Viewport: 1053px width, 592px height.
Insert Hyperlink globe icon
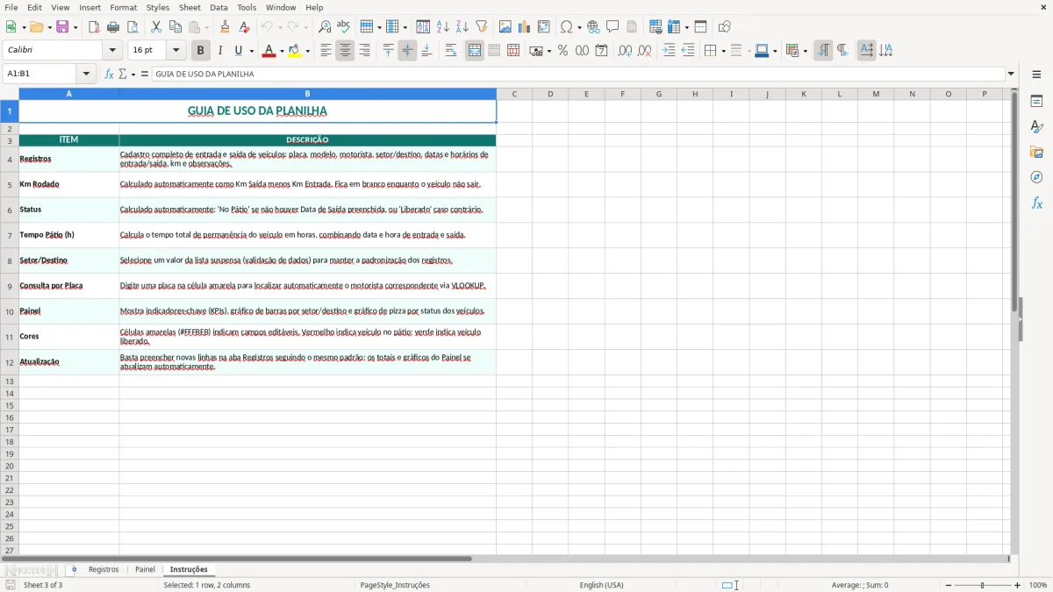point(594,27)
